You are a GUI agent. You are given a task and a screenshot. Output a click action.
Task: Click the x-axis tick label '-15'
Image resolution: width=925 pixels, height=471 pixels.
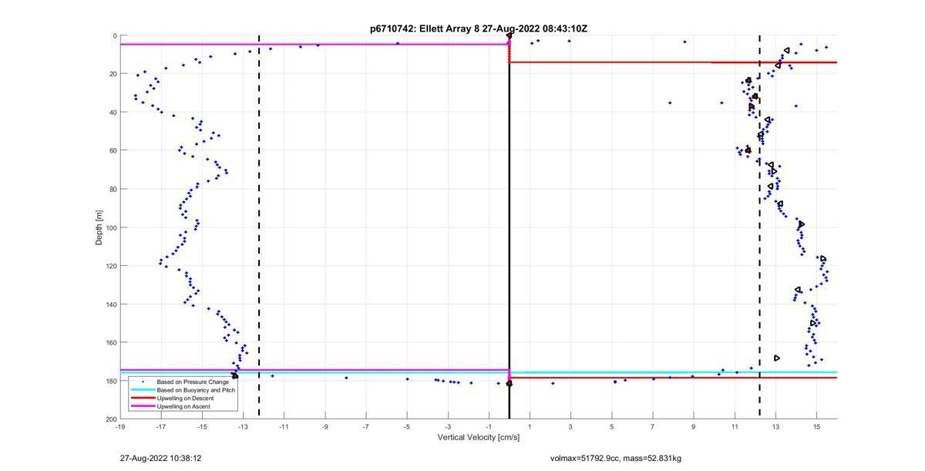pyautogui.click(x=202, y=426)
